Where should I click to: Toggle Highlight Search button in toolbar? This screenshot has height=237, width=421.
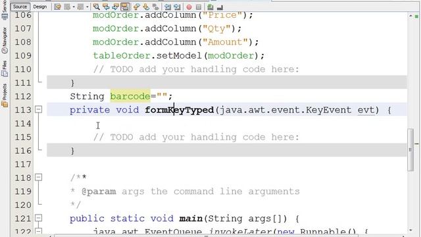tap(125, 7)
